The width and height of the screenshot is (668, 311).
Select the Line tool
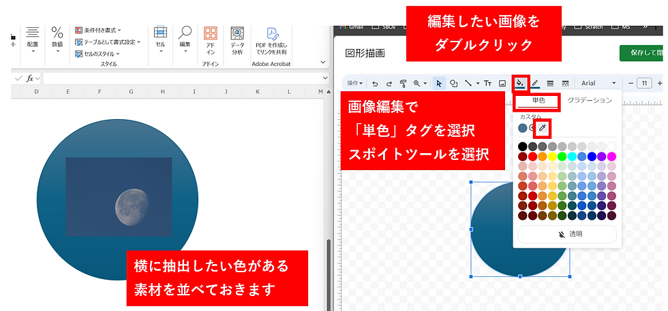pos(468,84)
